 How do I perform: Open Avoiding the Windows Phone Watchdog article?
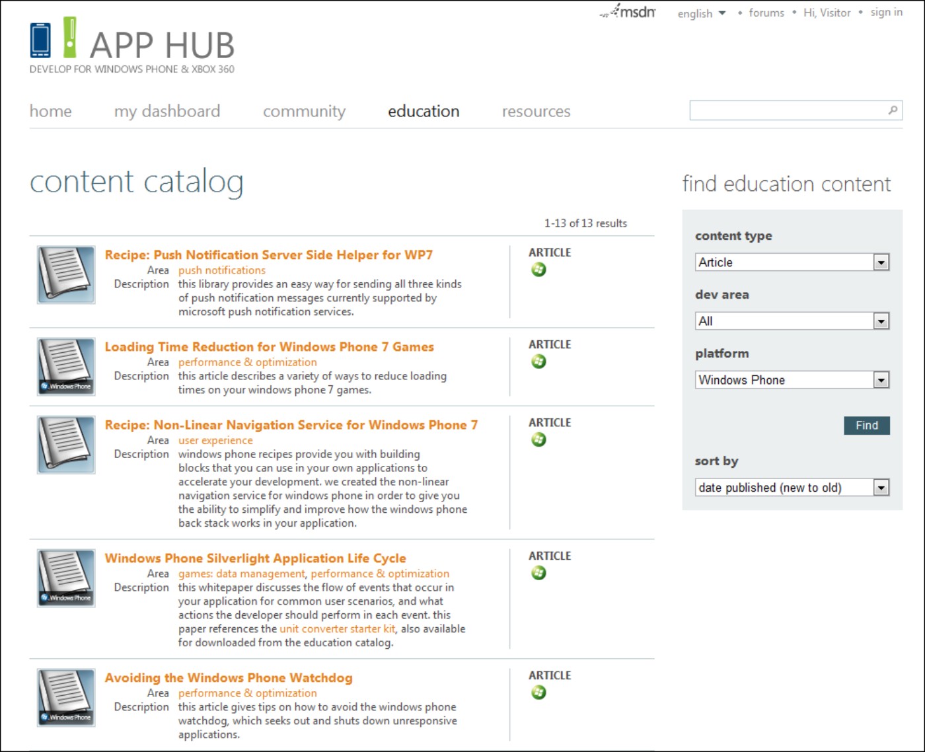[x=229, y=678]
